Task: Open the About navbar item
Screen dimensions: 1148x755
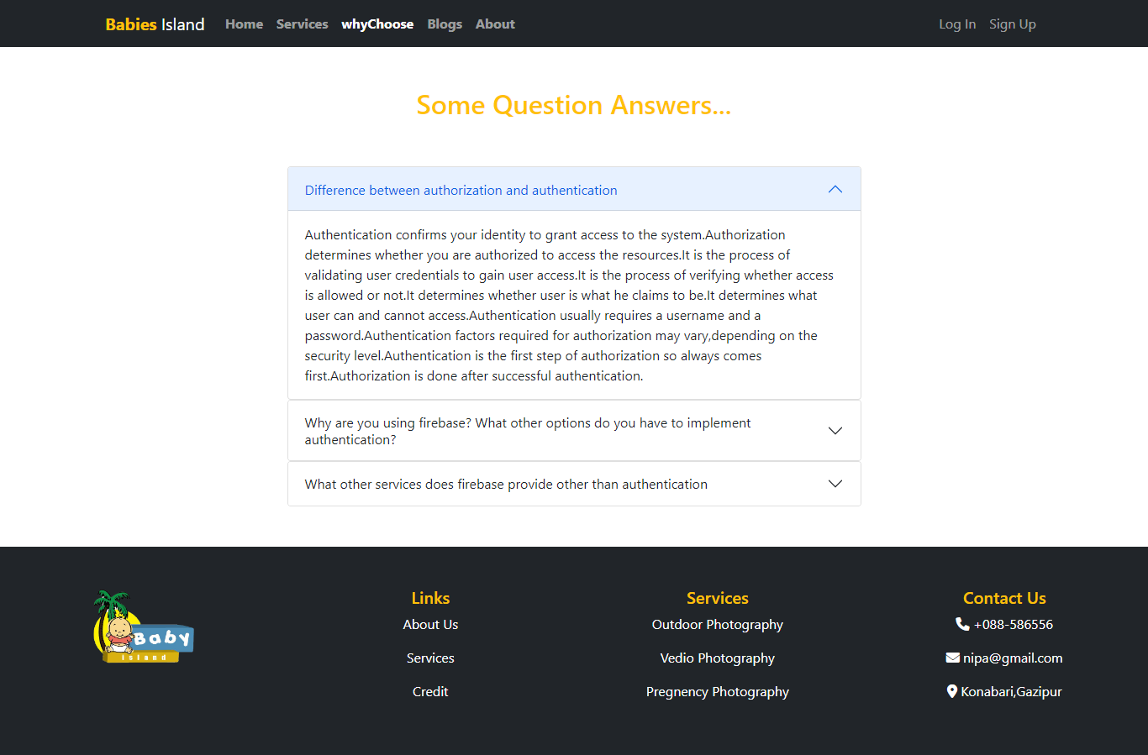Action: tap(495, 24)
